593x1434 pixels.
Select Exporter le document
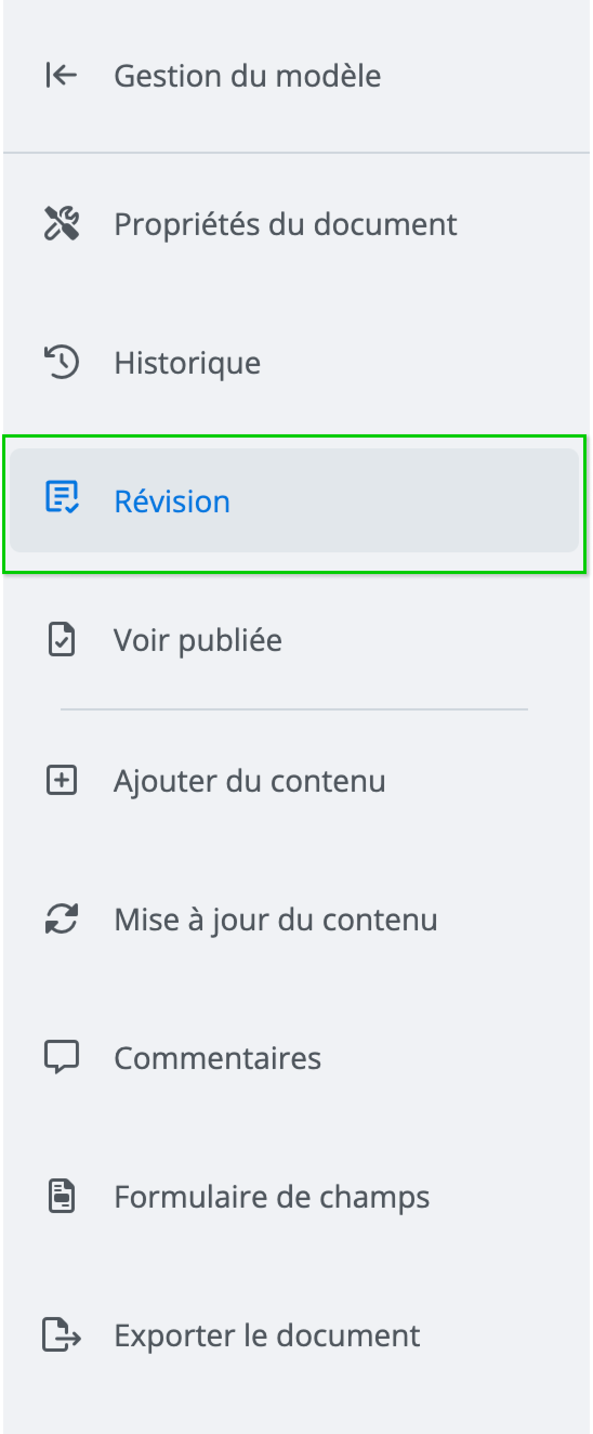[267, 1335]
